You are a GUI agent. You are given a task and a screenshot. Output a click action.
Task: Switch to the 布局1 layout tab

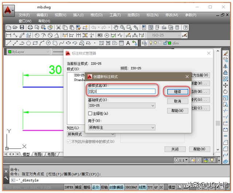tap(38, 154)
